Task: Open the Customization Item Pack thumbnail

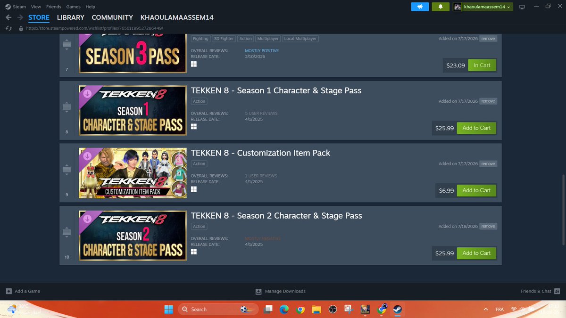Action: pos(133,173)
